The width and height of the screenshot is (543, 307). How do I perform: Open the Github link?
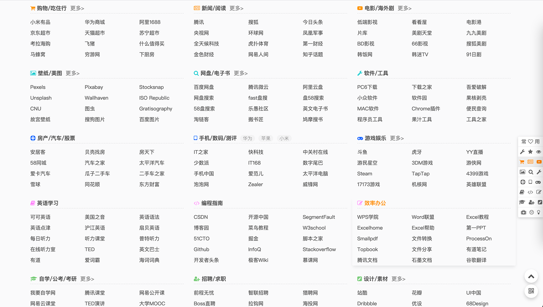202,249
